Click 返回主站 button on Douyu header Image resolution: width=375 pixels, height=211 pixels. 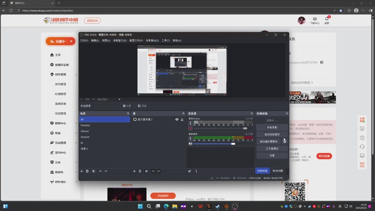coord(92,21)
